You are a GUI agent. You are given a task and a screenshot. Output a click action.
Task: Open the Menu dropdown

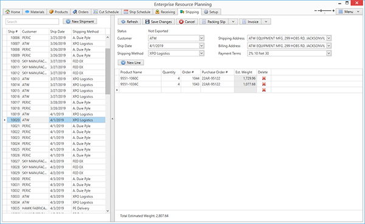[x=349, y=12]
